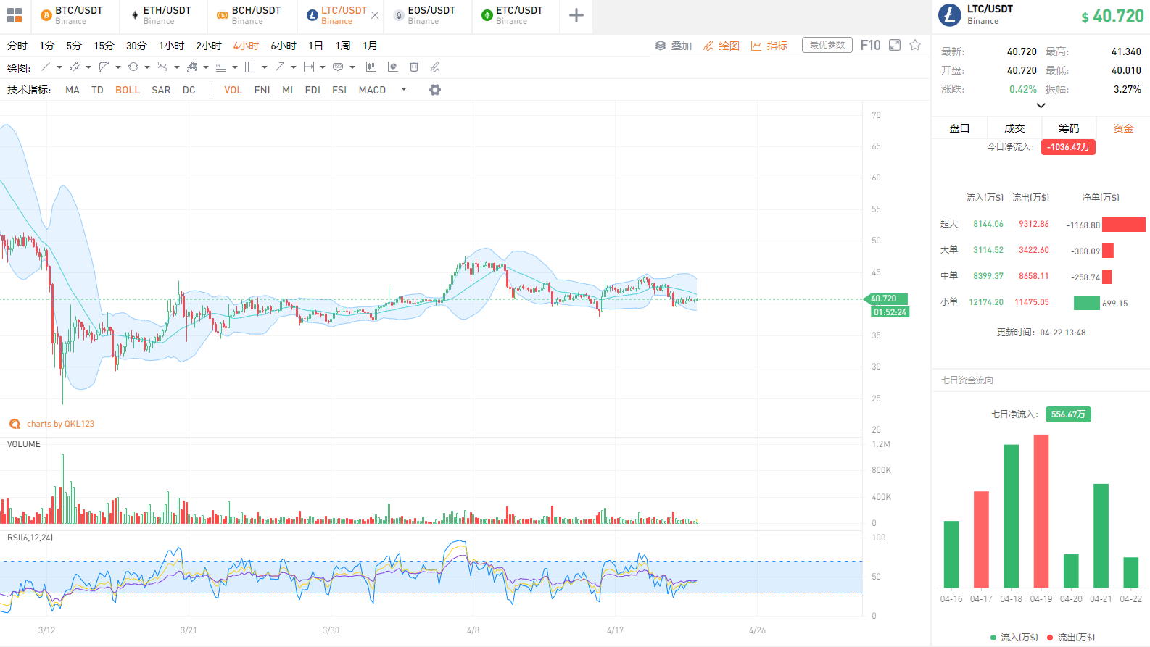Toggle fullscreen chart icon
Screen dimensions: 1150x647
(895, 45)
